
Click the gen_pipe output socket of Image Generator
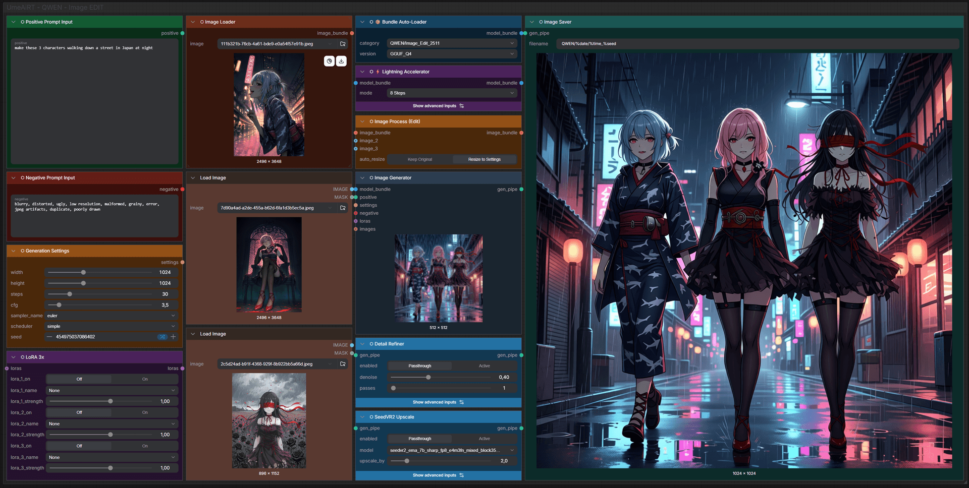click(x=521, y=190)
